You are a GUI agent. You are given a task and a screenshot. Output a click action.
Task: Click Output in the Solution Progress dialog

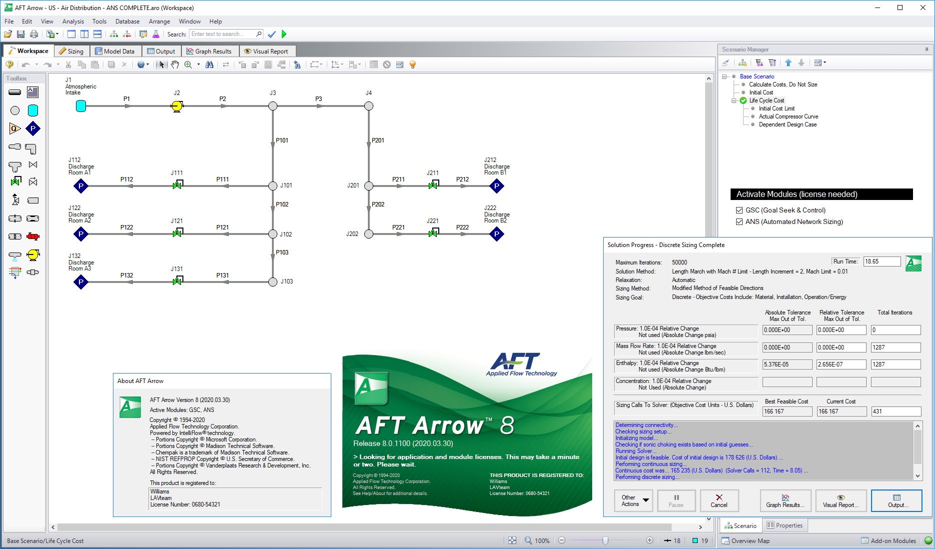pos(896,500)
